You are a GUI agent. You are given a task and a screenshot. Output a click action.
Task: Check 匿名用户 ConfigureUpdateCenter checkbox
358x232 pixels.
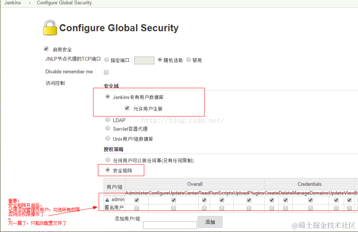(x=173, y=208)
